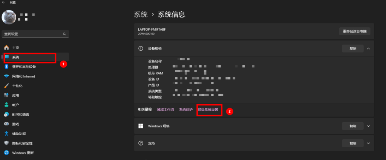This screenshot has height=160, width=386.
Task: Open 时间和语言 in the sidebar
Action: pos(21,114)
